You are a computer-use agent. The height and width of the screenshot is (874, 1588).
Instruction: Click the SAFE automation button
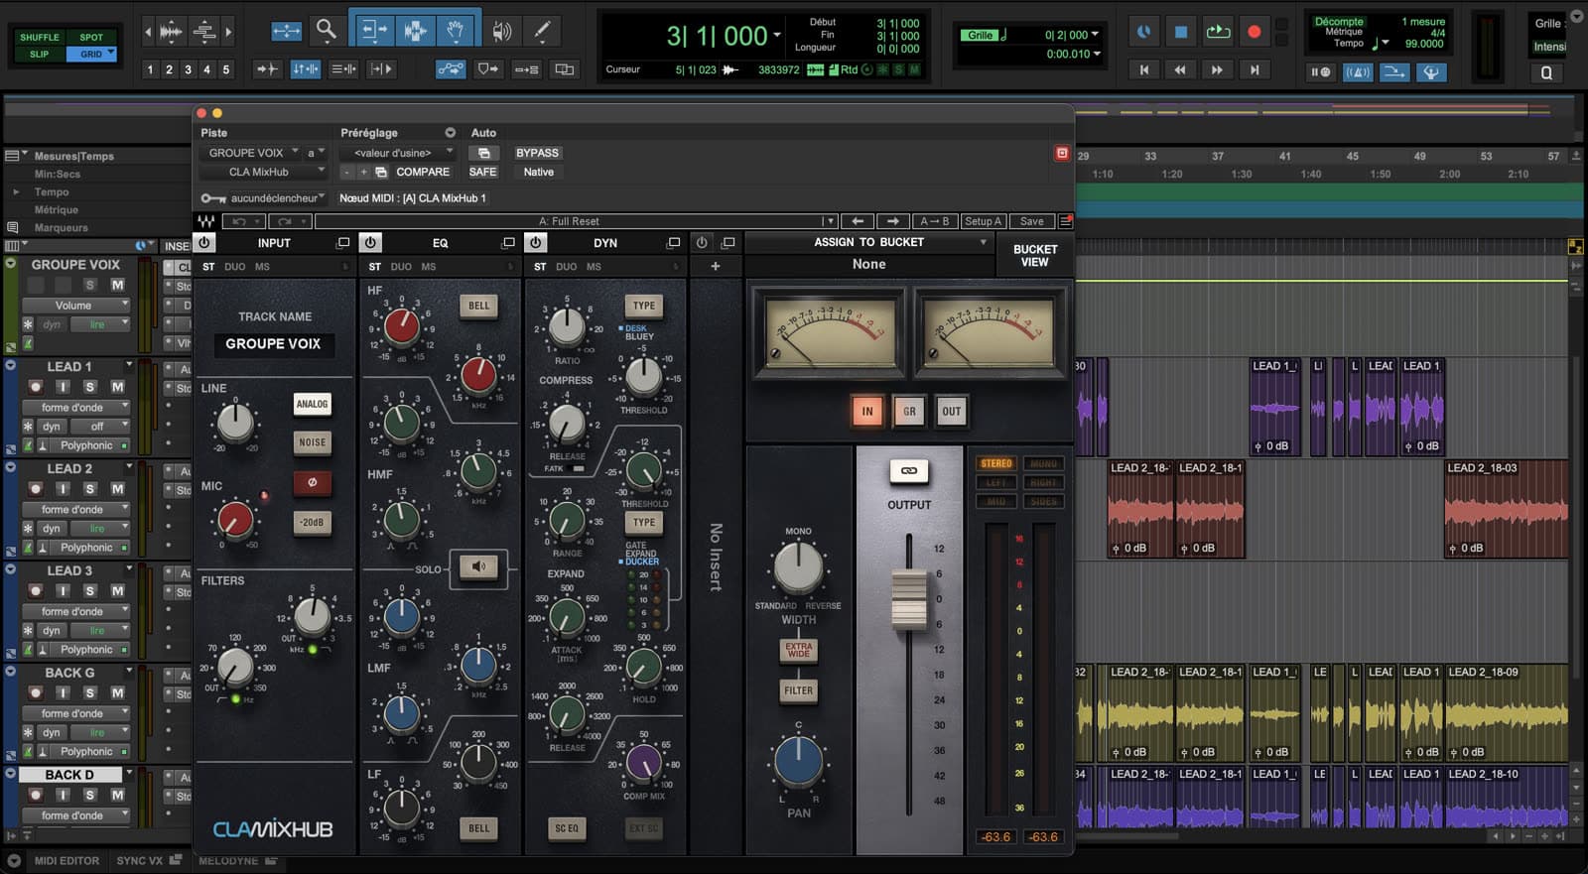tap(482, 172)
